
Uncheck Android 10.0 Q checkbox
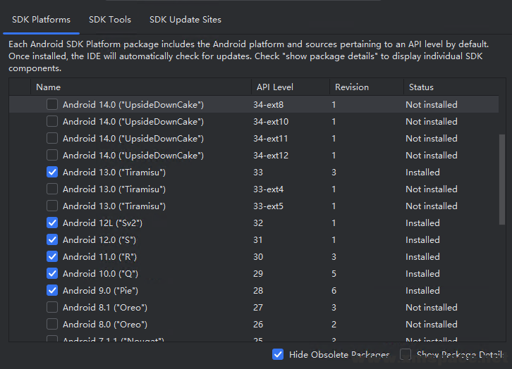[x=52, y=273]
